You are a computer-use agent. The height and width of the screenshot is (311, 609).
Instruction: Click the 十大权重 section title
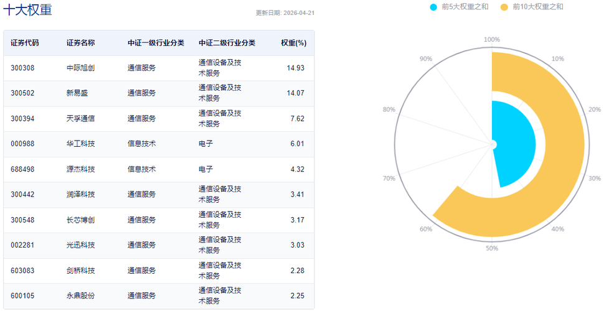pyautogui.click(x=28, y=10)
